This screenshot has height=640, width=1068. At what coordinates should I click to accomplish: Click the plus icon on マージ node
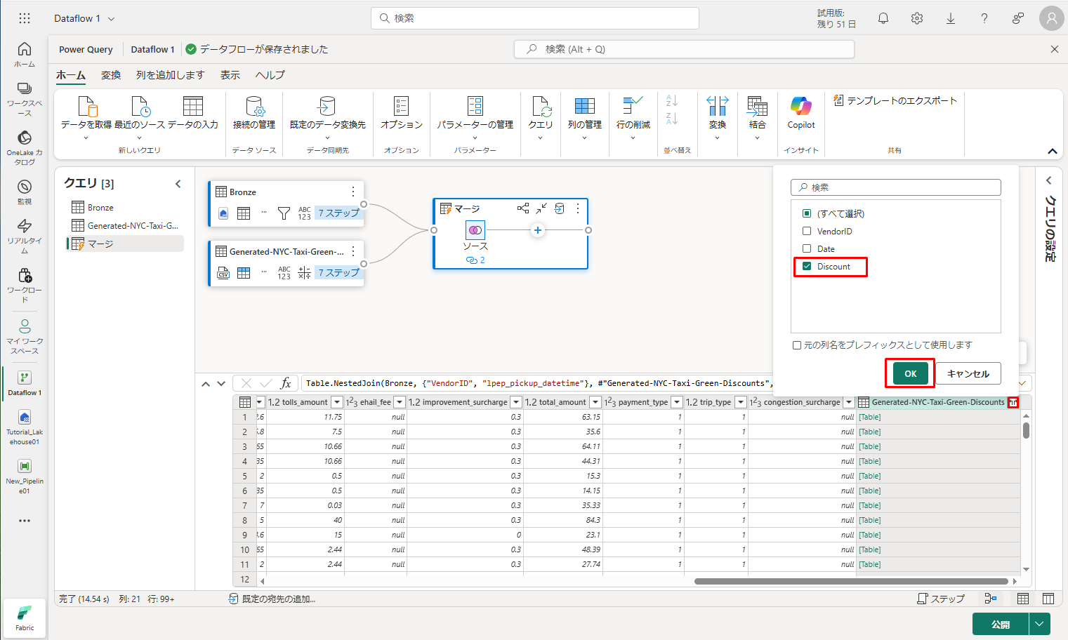click(538, 230)
